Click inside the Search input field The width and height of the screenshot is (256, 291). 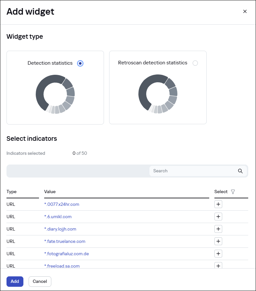(185, 171)
